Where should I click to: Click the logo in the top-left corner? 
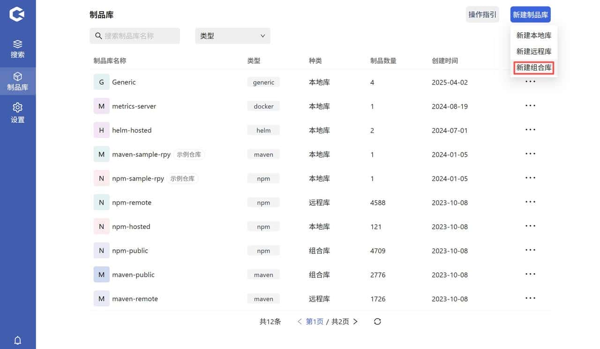click(x=17, y=14)
